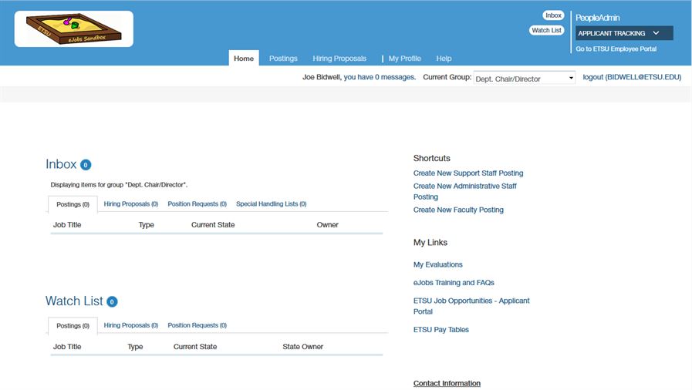
Task: Open the My Evaluations link
Action: tap(438, 264)
